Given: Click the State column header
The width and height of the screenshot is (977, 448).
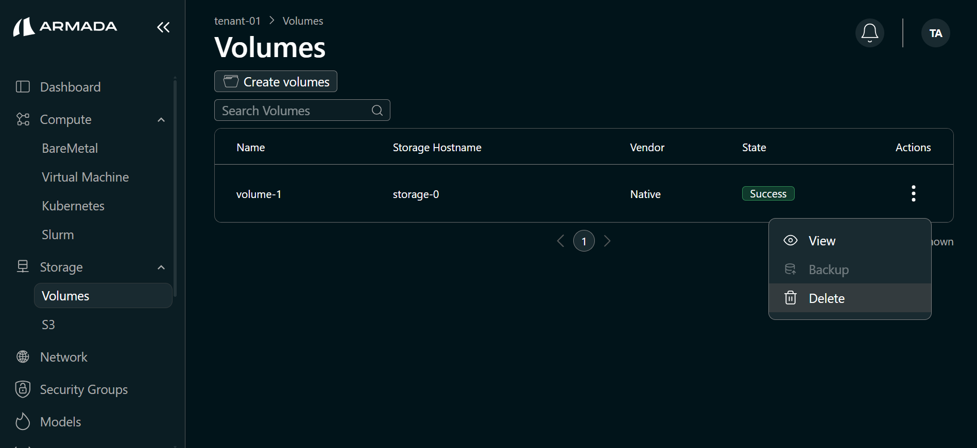Looking at the screenshot, I should 754,148.
